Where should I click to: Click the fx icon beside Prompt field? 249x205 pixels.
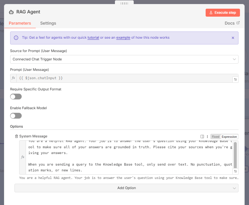point(13,78)
